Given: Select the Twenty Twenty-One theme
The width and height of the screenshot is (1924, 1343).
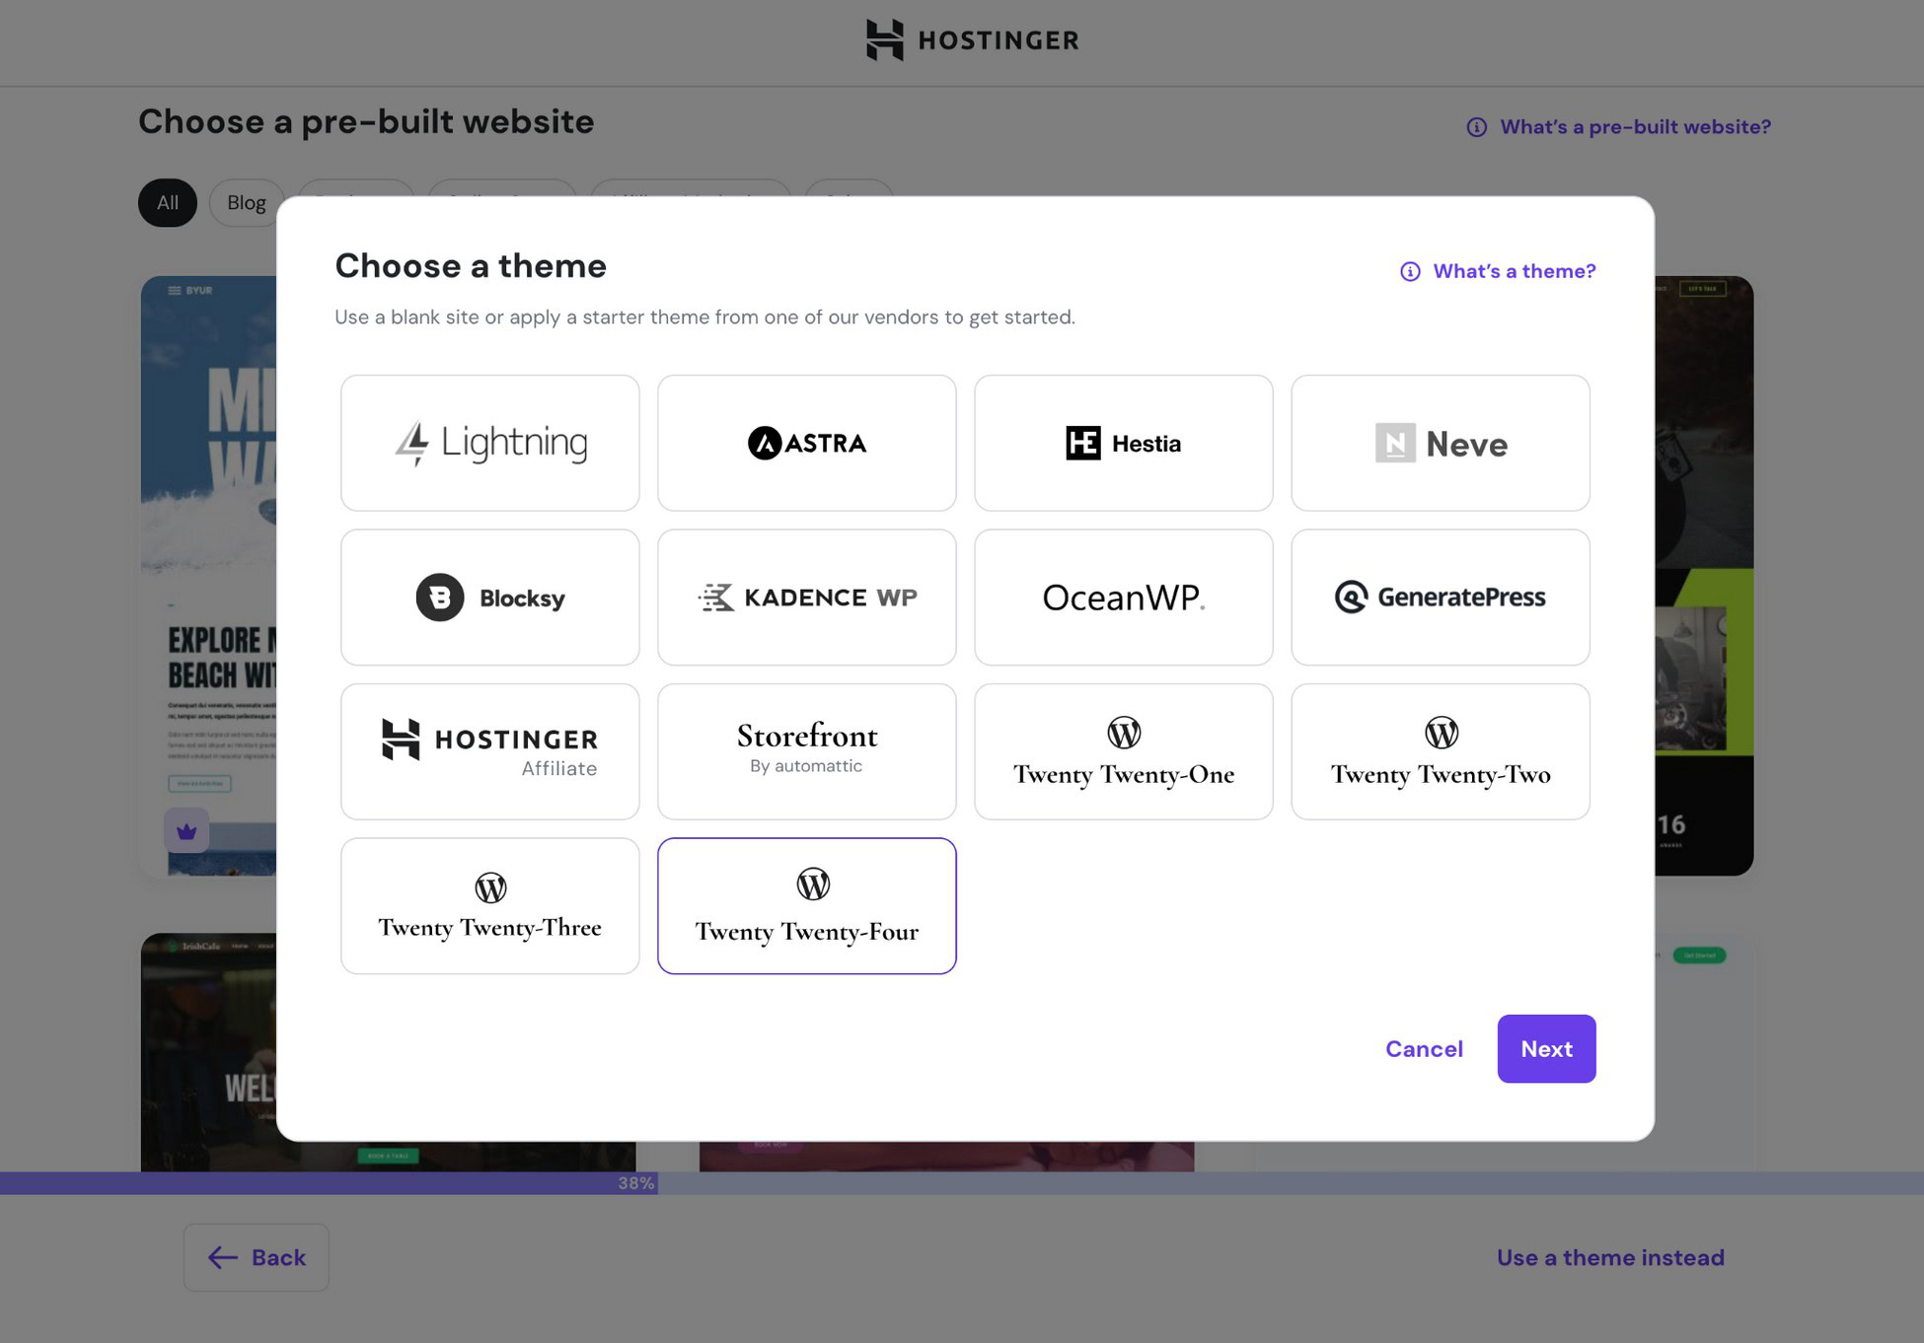Looking at the screenshot, I should click(x=1123, y=750).
